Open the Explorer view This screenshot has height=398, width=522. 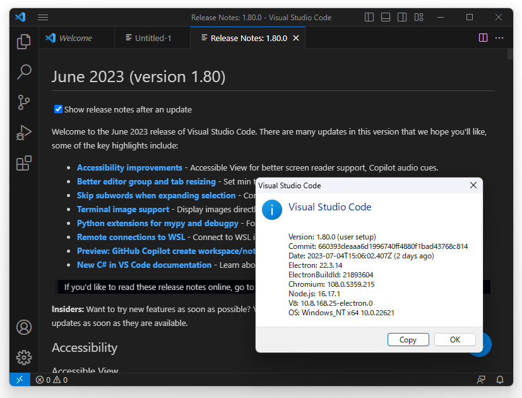point(23,41)
